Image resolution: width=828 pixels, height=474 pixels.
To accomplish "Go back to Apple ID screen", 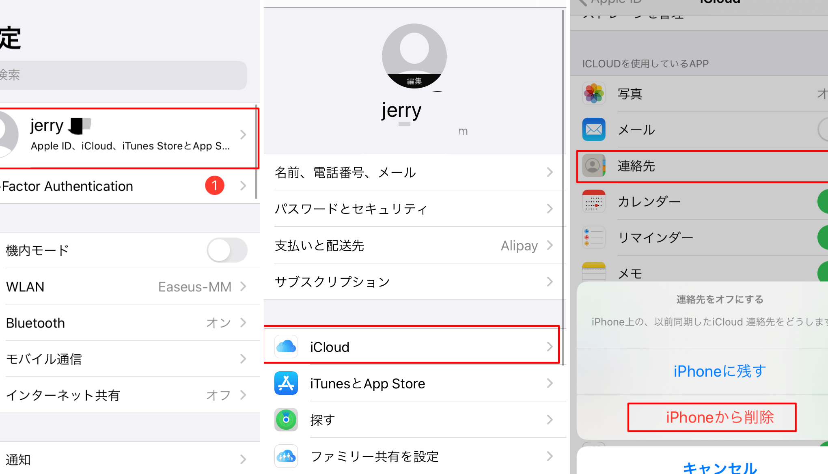I will (x=611, y=2).
